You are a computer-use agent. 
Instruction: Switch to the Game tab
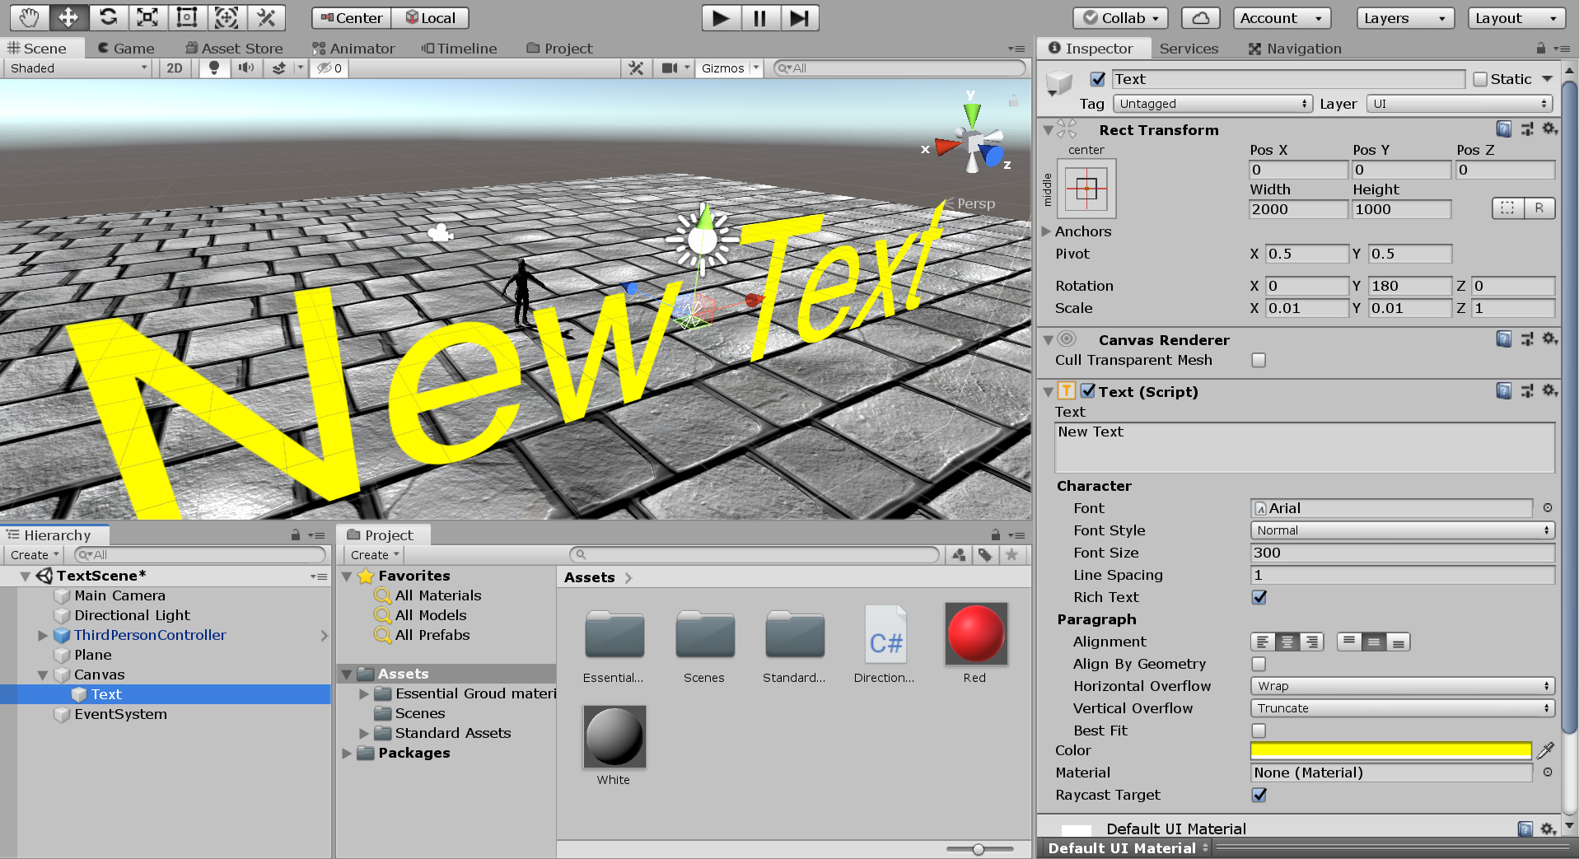pyautogui.click(x=126, y=49)
